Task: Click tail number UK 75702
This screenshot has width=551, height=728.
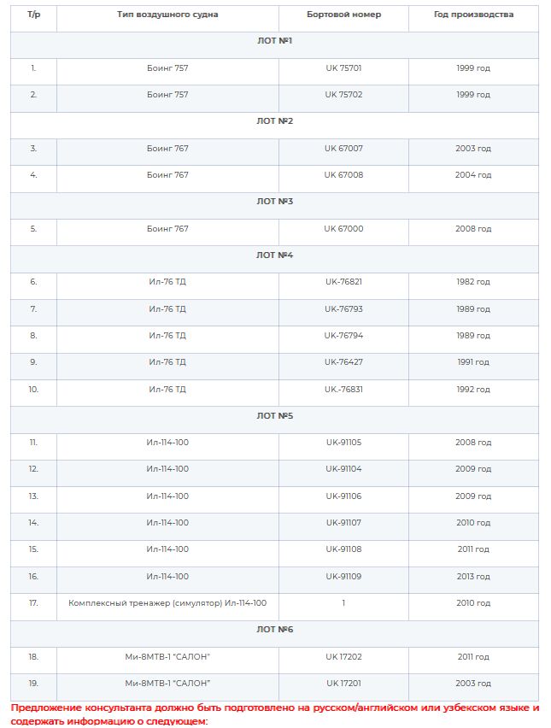Action: click(343, 95)
